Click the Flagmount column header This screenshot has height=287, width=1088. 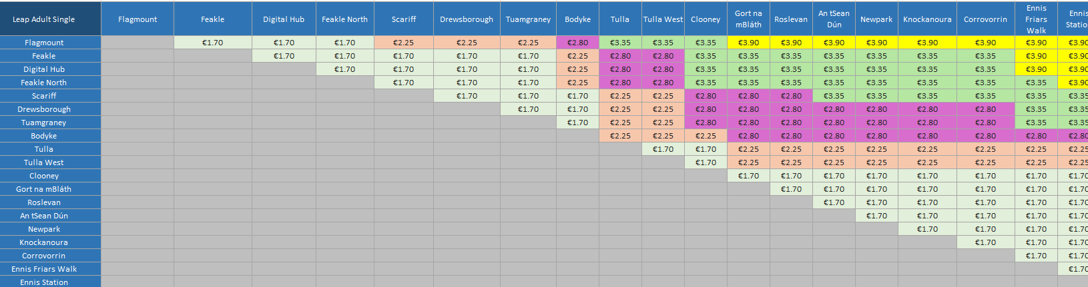[138, 19]
